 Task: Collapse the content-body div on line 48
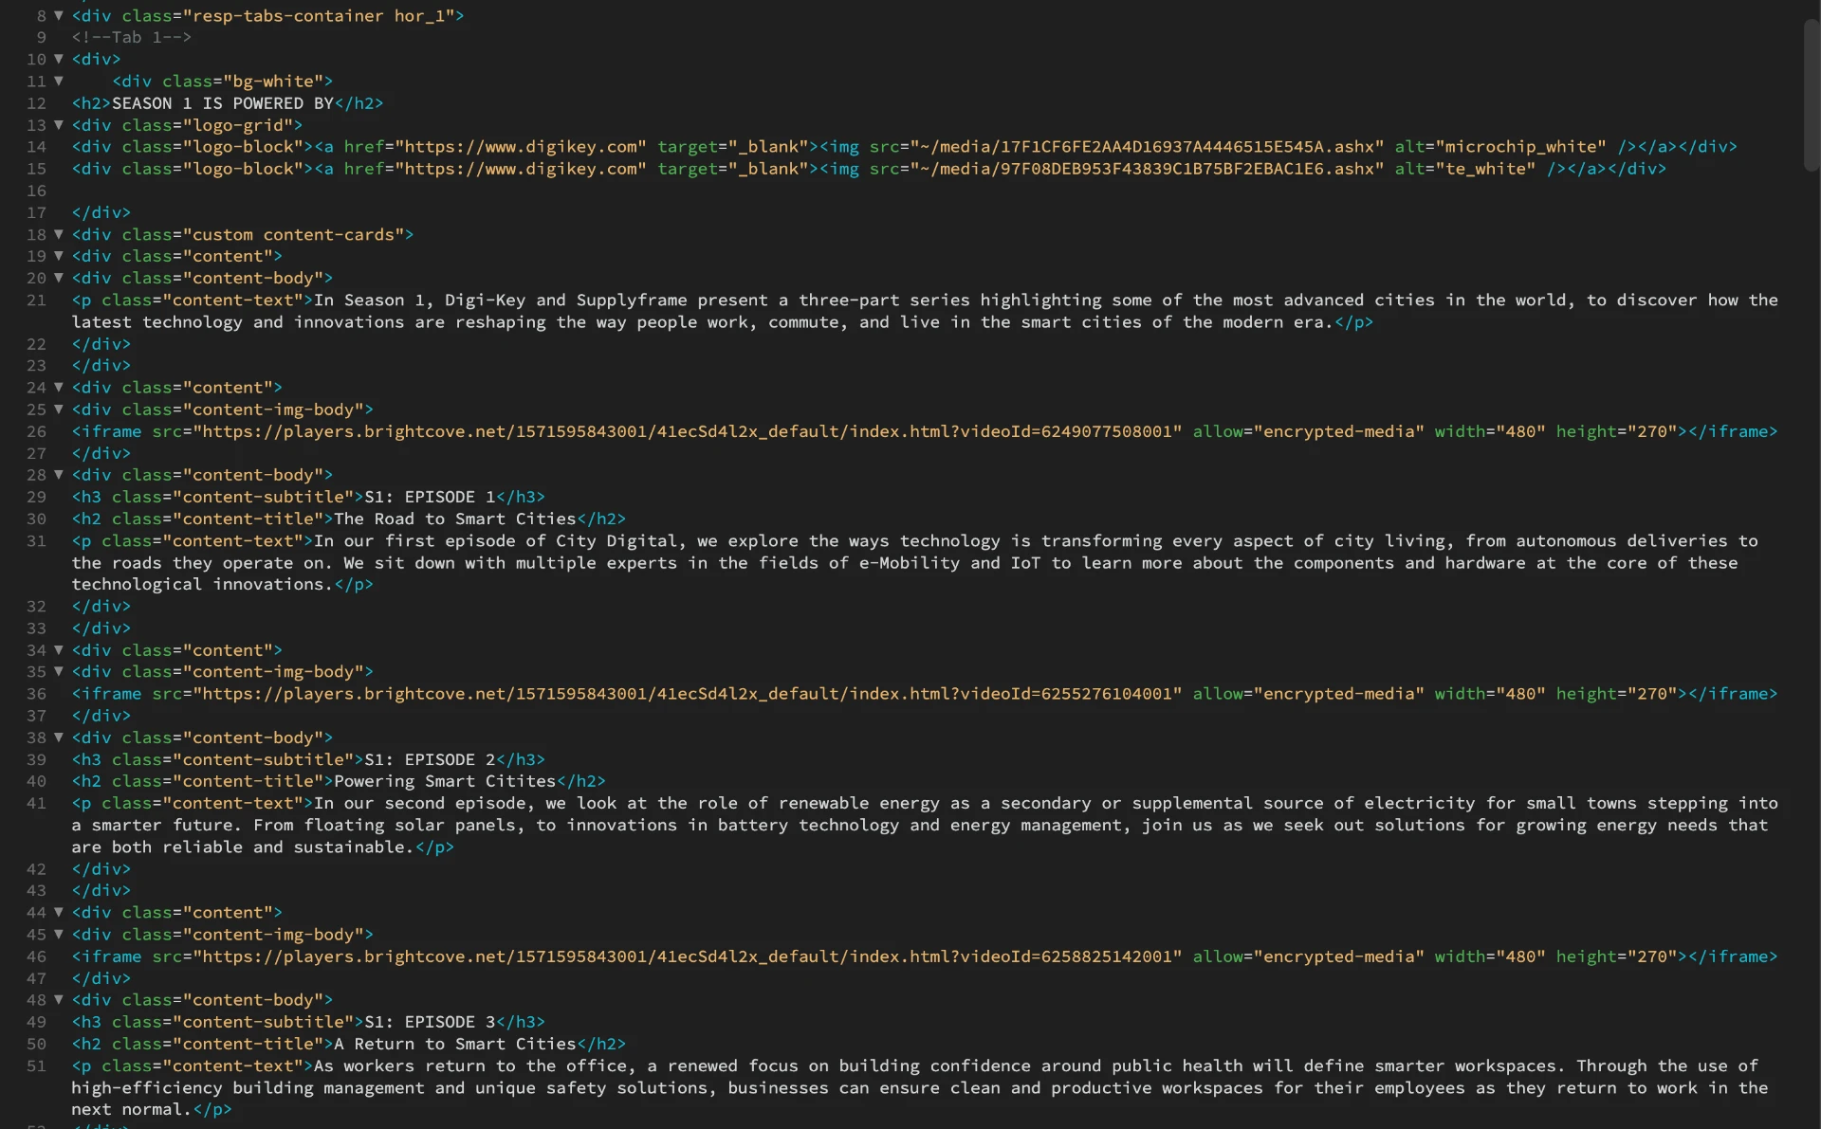click(x=59, y=1000)
